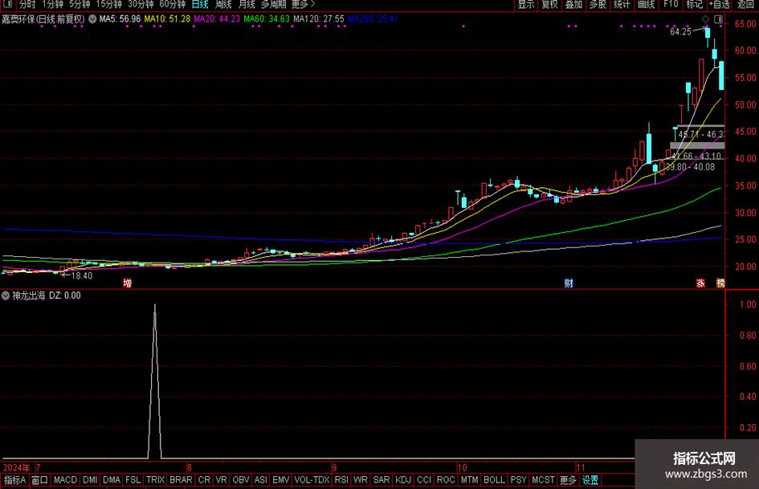Click the MA250 value label
Screen dimensions: 759x489
click(x=373, y=19)
